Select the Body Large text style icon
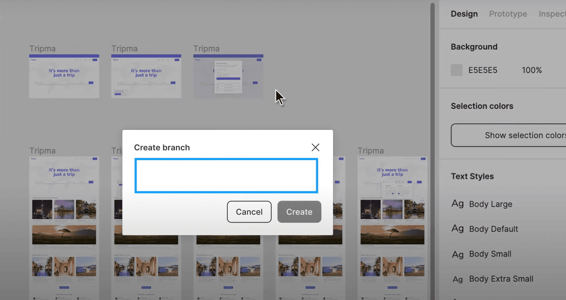This screenshot has height=300, width=566. pyautogui.click(x=458, y=203)
